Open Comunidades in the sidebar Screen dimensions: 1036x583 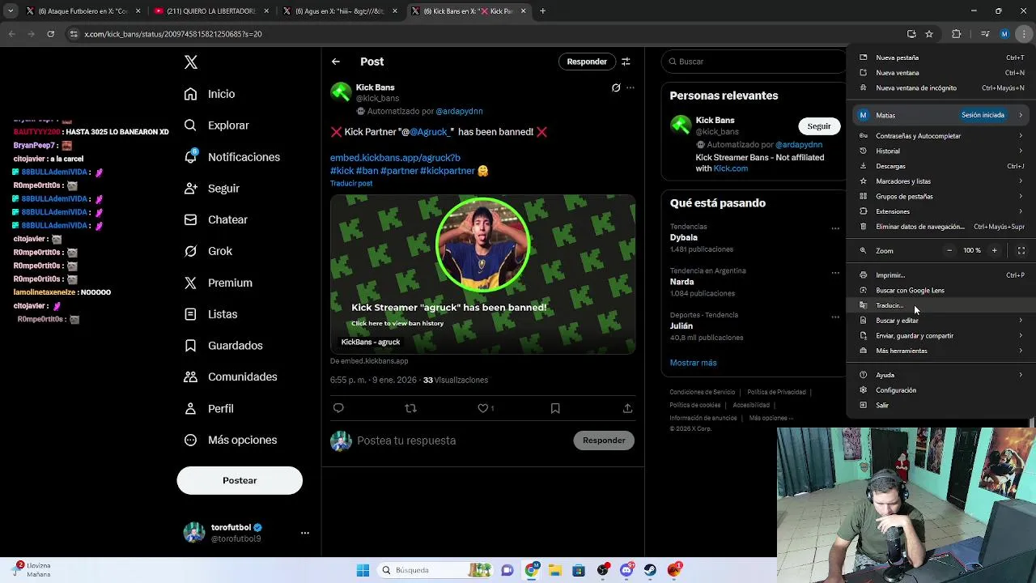pos(231,377)
